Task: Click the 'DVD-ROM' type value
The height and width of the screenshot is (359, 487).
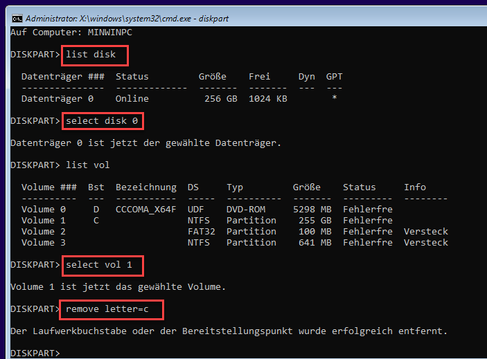Action: 246,210
